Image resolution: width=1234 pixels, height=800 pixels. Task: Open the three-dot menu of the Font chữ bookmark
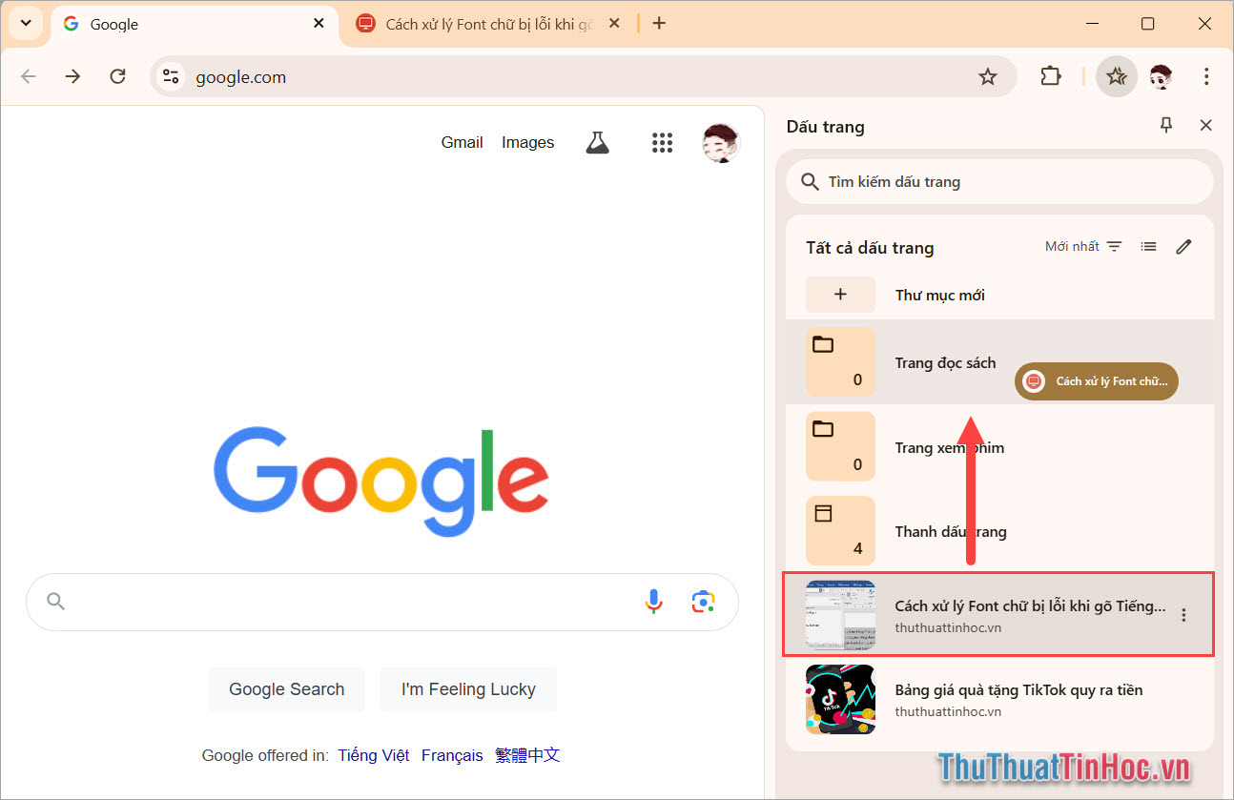click(x=1183, y=615)
